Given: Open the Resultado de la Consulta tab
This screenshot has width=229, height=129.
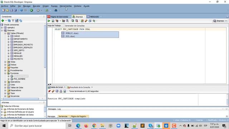Looking at the screenshot, I should pyautogui.click(x=80, y=87).
